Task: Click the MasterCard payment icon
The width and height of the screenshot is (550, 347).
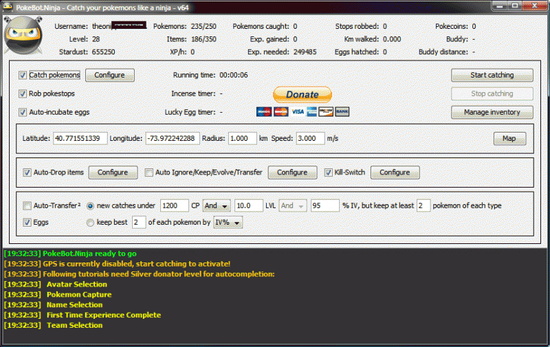Action: 280,112
